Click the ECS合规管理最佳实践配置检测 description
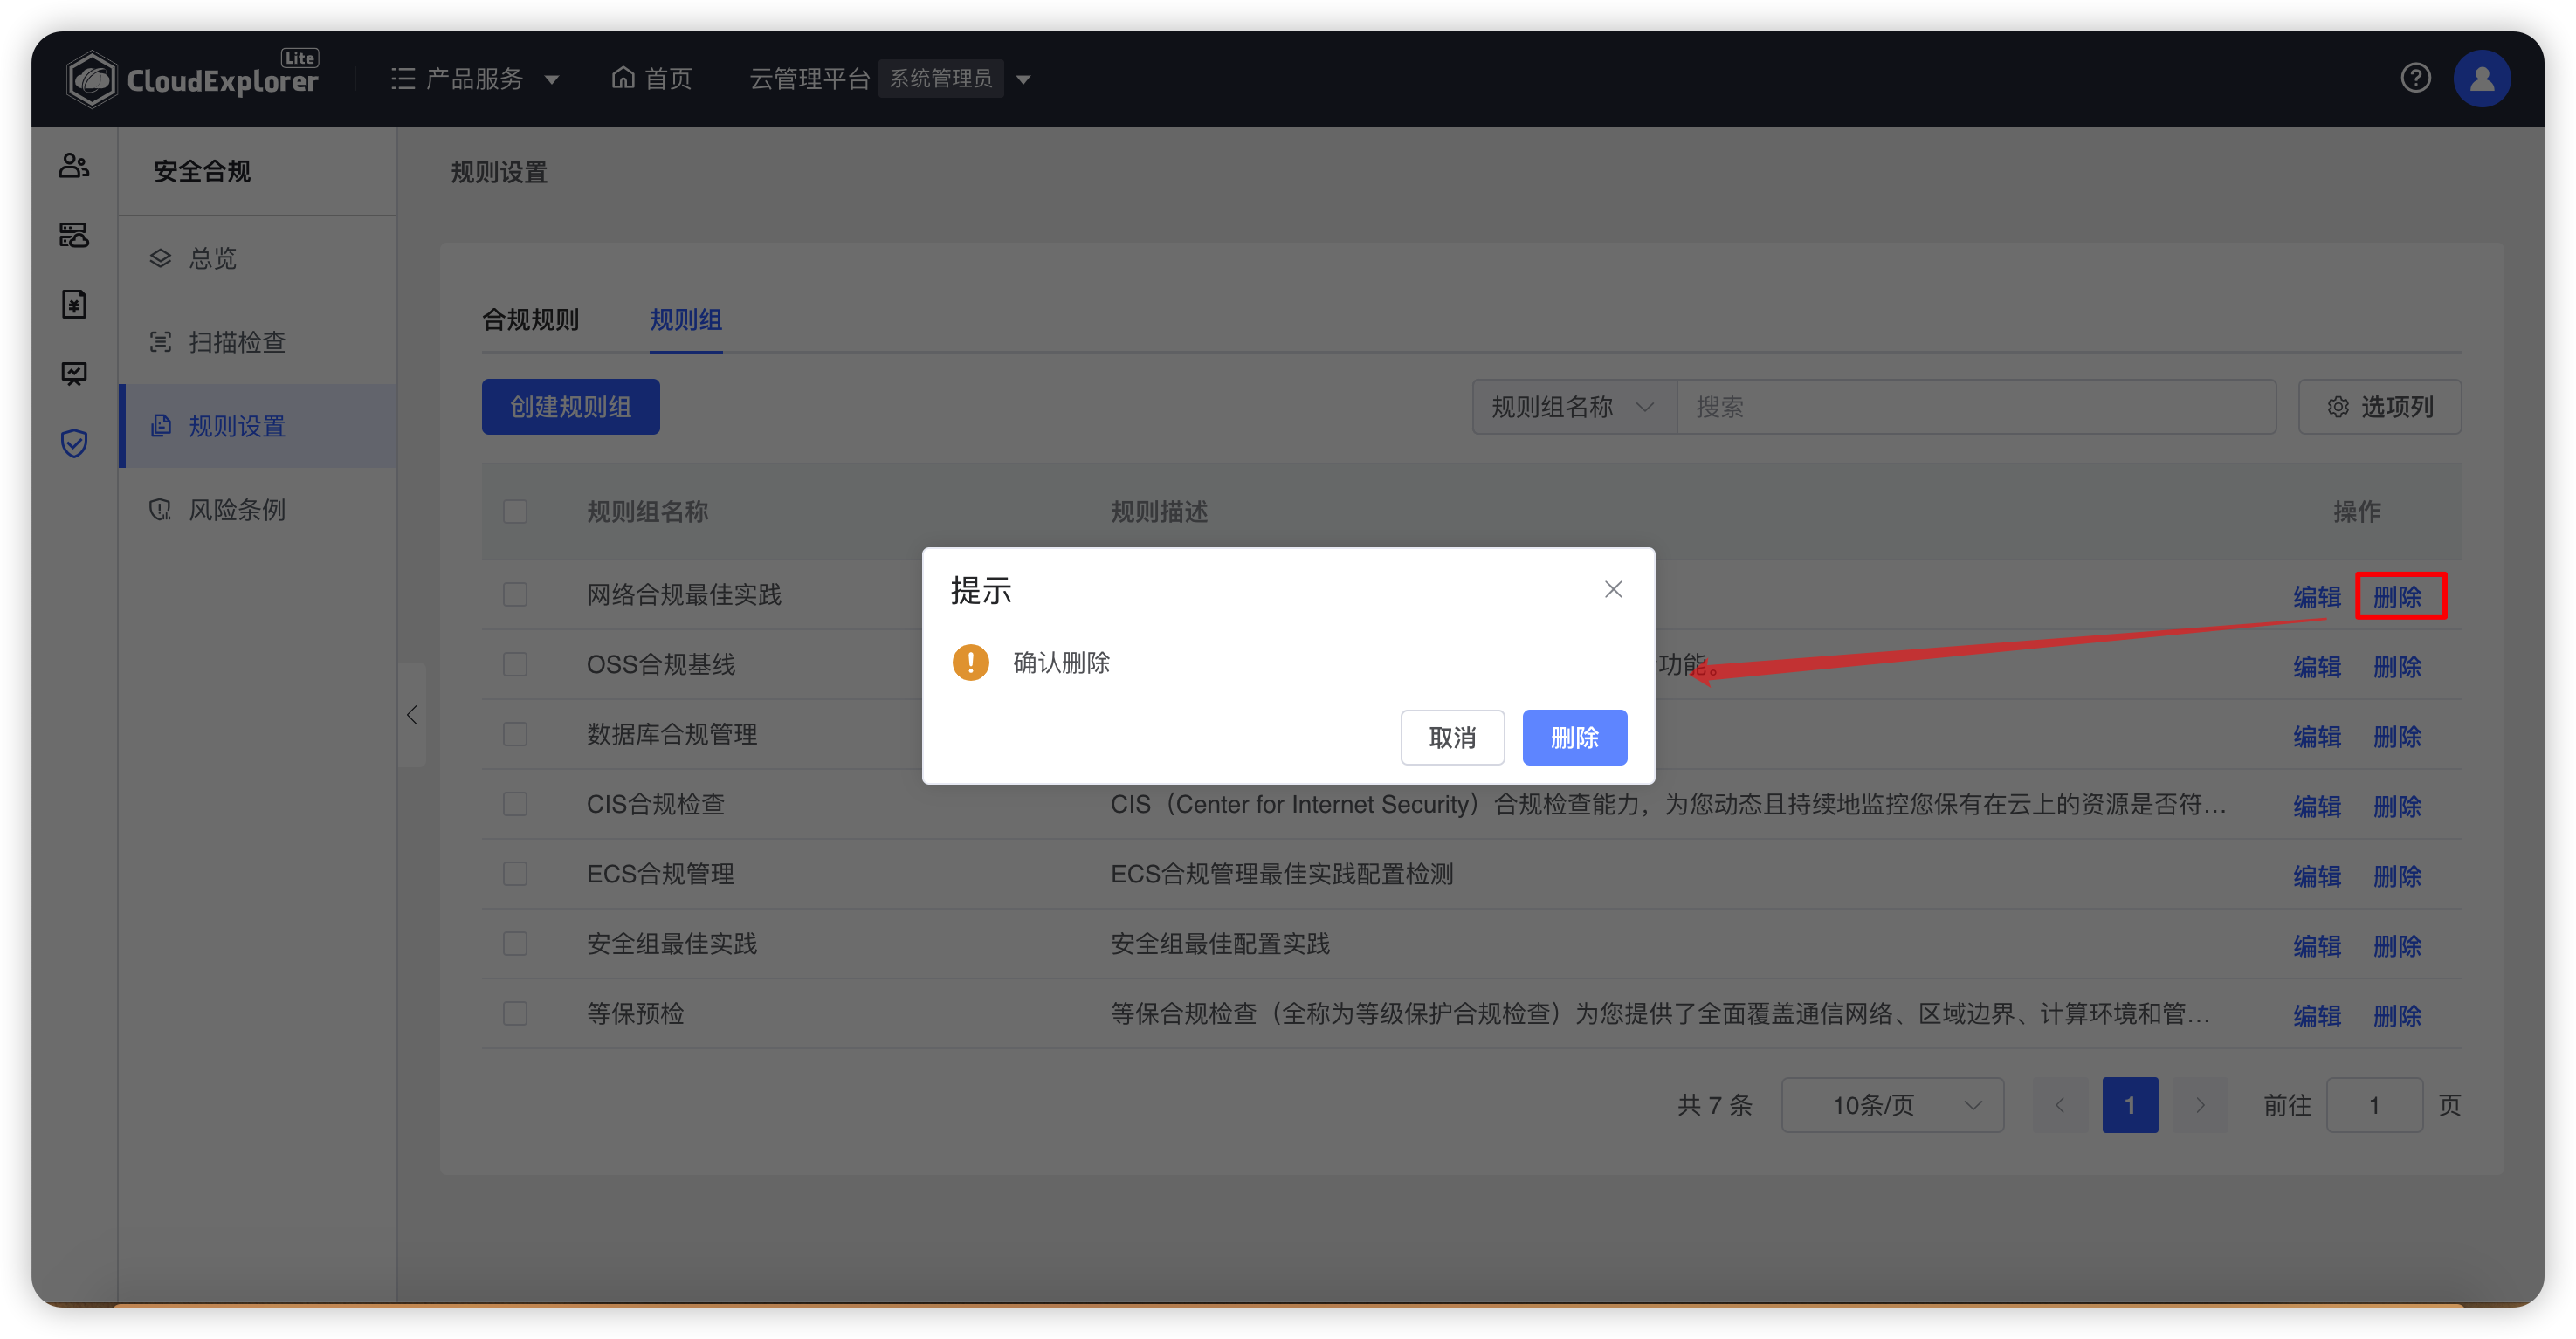 tap(1281, 875)
